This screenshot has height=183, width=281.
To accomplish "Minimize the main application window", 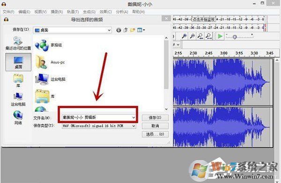I will [x=254, y=4].
